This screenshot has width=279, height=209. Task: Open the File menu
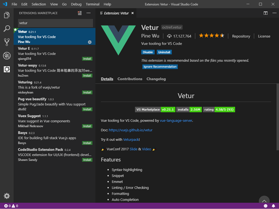(14, 4)
